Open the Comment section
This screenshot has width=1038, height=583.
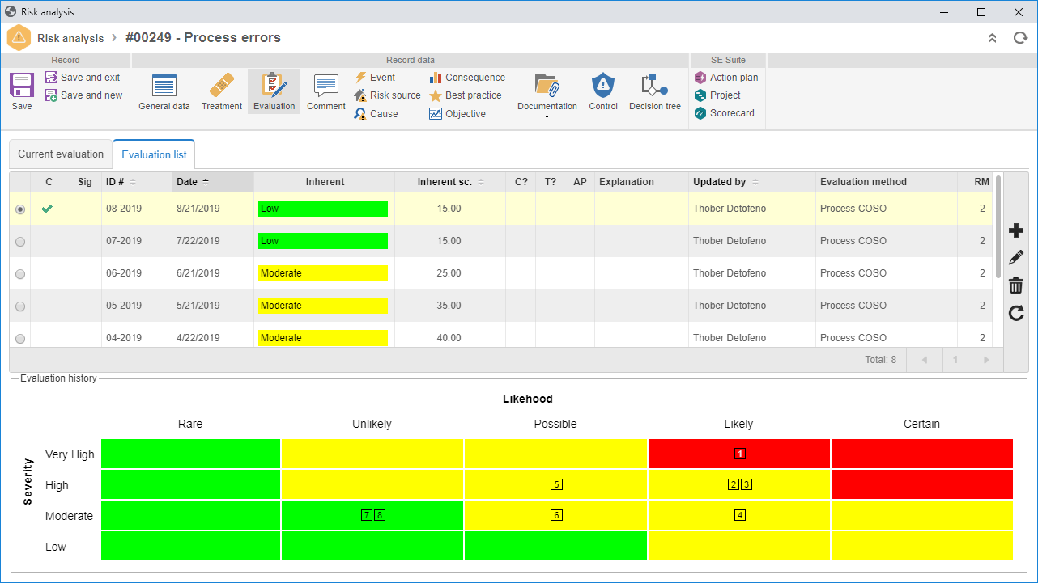click(x=326, y=92)
